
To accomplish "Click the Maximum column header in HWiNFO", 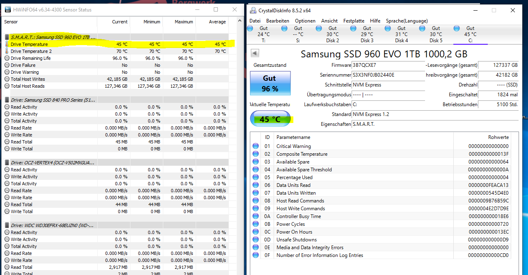I will point(179,22).
